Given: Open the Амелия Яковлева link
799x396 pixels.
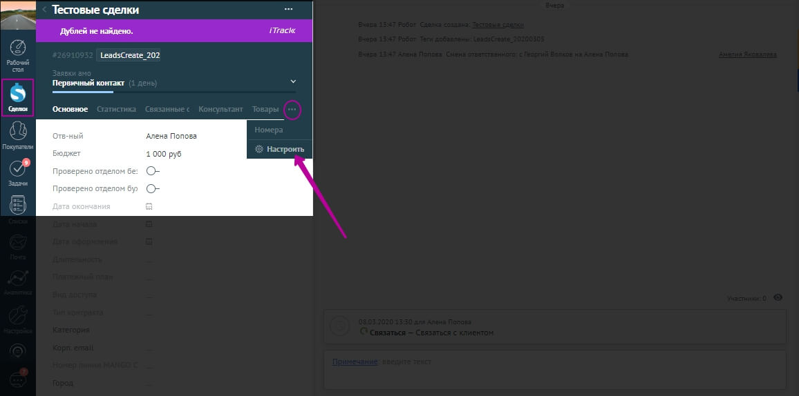Looking at the screenshot, I should click(x=747, y=55).
